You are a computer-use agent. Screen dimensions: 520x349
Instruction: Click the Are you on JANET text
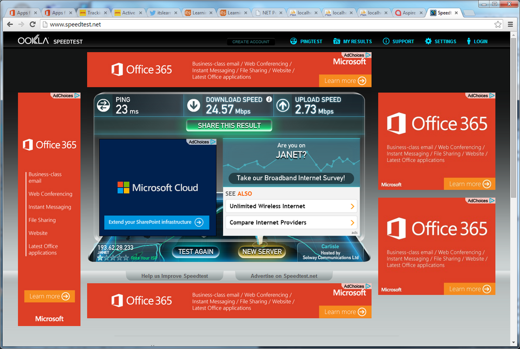(x=291, y=150)
